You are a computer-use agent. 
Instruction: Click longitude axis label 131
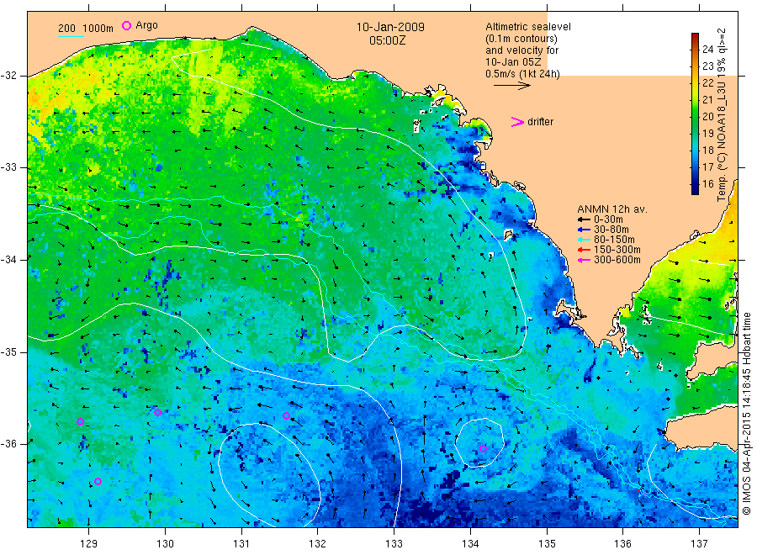point(241,544)
